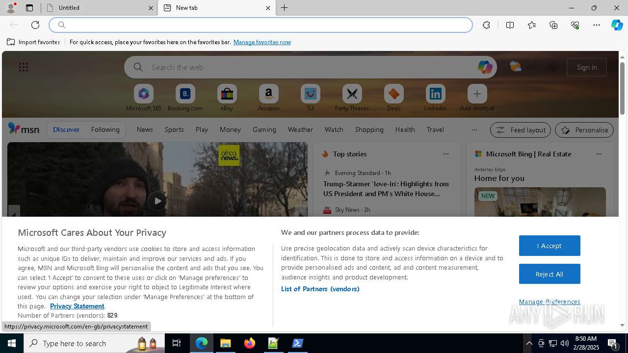Open the Deals shortcut

tap(393, 98)
